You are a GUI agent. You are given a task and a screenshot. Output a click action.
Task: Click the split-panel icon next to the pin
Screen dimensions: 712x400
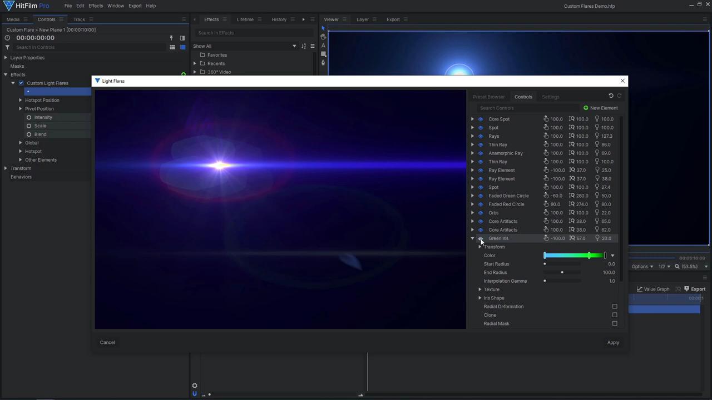tap(182, 38)
